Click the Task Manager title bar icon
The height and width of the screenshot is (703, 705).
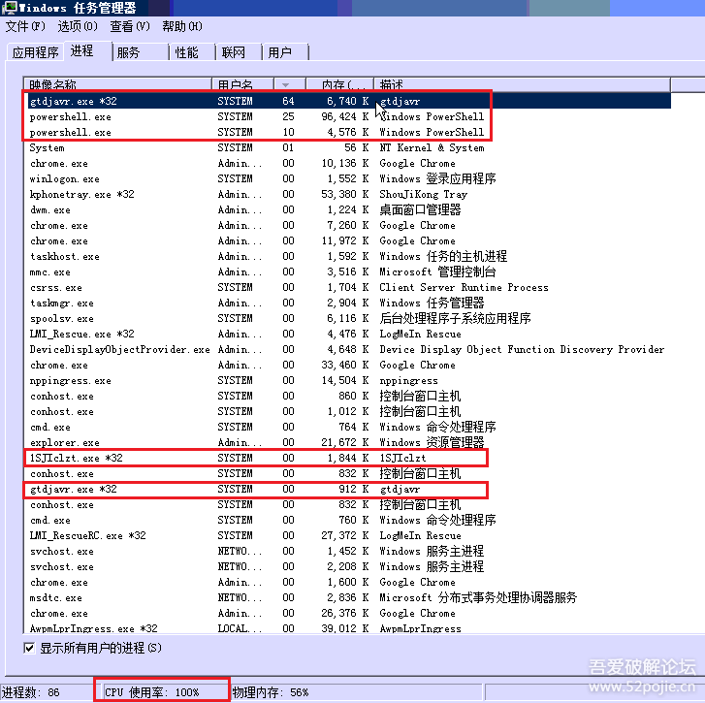[9, 8]
